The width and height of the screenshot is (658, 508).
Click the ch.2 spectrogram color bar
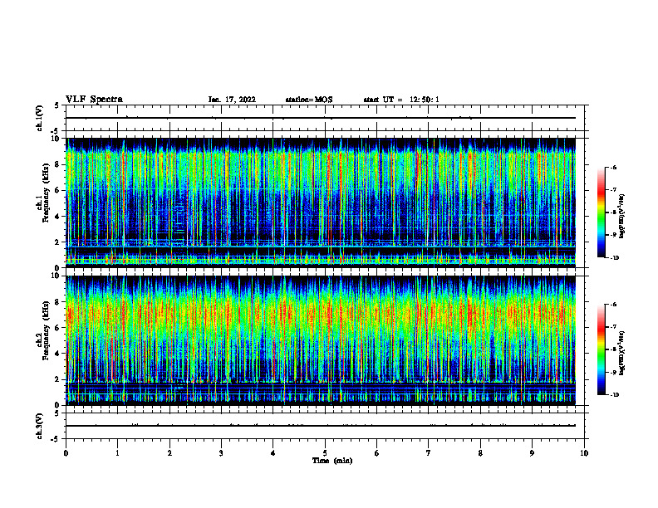[x=602, y=349]
